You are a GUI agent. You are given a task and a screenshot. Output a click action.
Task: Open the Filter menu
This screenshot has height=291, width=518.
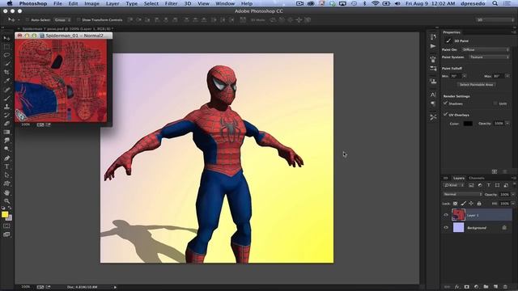(x=171, y=3)
